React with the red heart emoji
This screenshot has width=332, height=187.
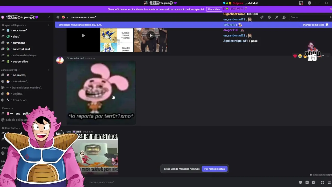(295, 56)
